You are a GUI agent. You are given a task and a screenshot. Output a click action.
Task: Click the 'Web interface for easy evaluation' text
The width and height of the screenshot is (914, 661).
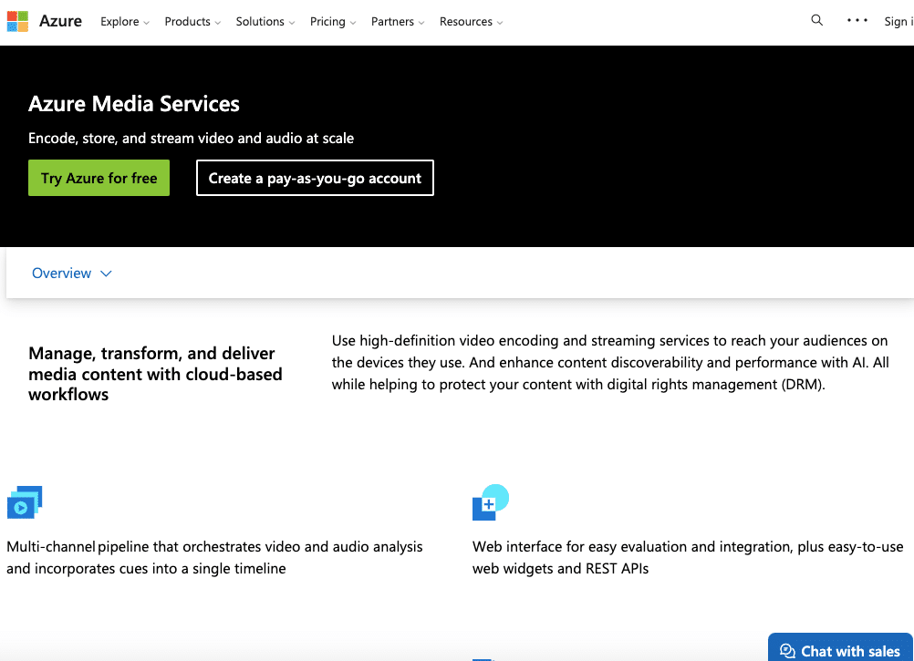click(x=688, y=557)
